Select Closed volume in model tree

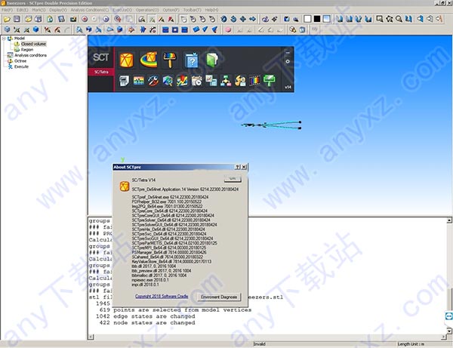pos(33,44)
